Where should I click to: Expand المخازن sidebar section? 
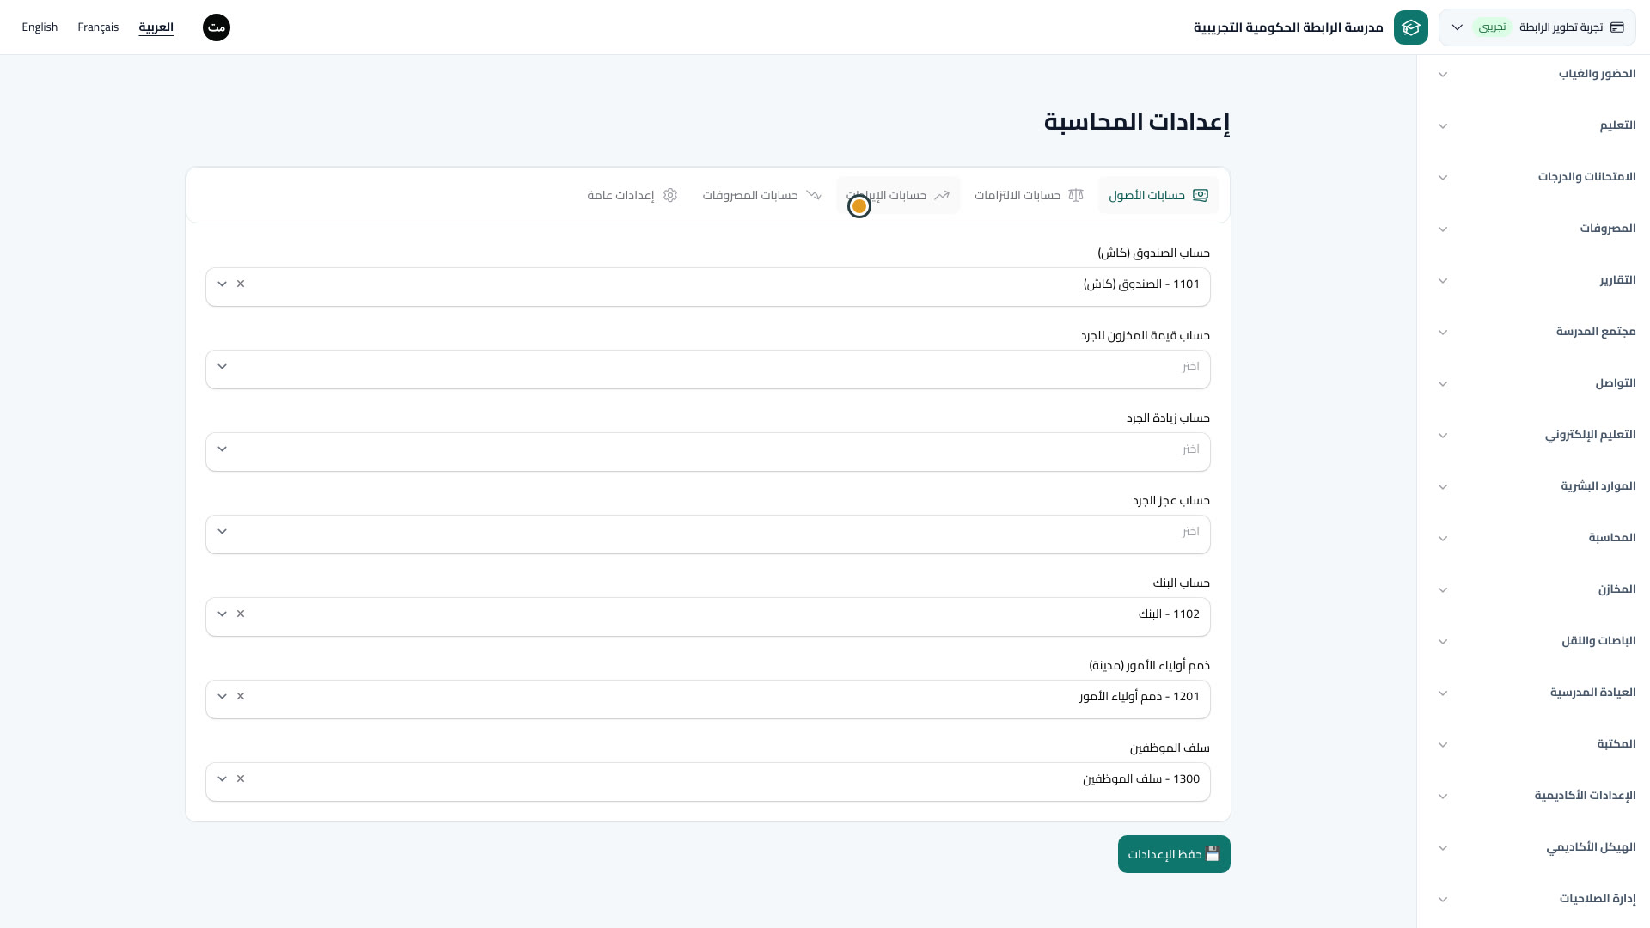pos(1537,589)
